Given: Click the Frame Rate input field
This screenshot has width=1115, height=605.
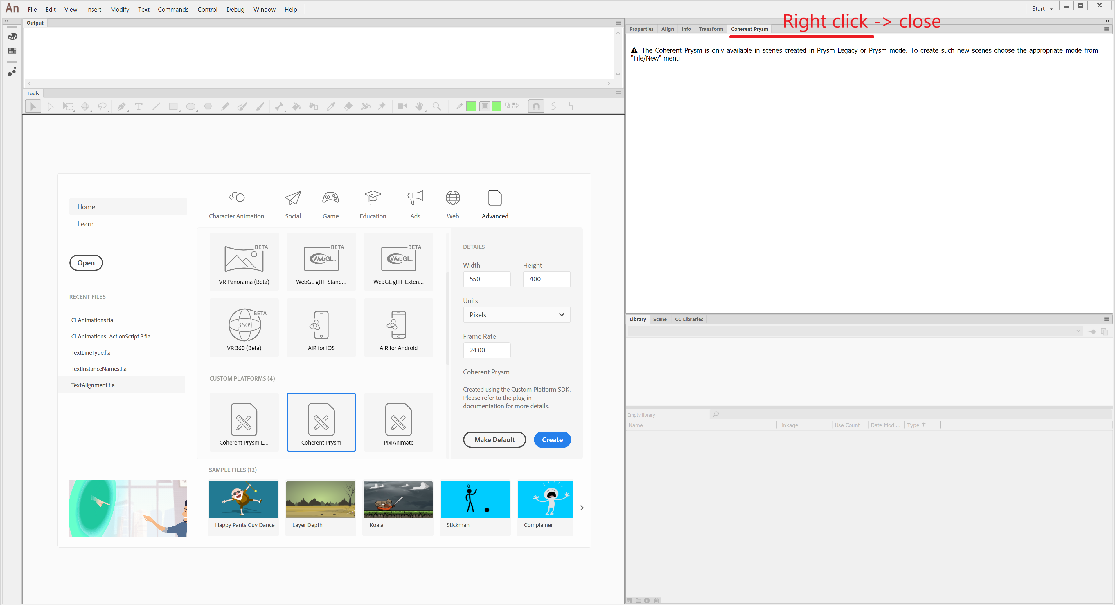Looking at the screenshot, I should click(487, 350).
